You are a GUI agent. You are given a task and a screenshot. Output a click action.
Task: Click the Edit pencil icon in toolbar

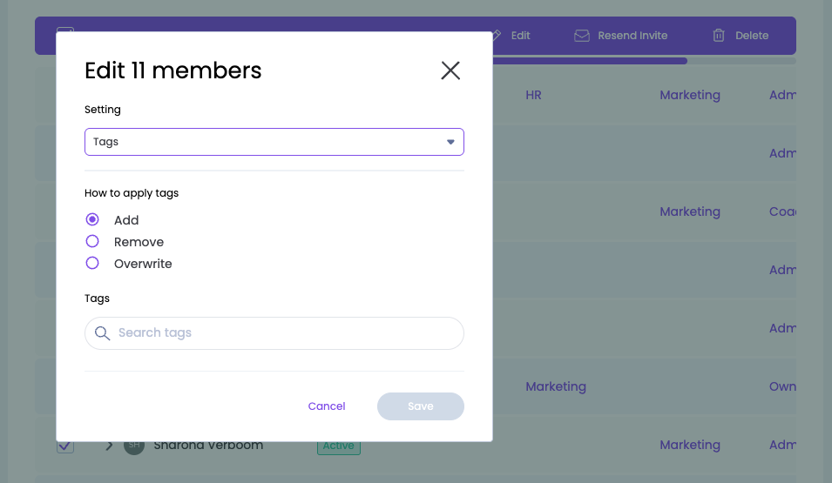click(x=496, y=36)
